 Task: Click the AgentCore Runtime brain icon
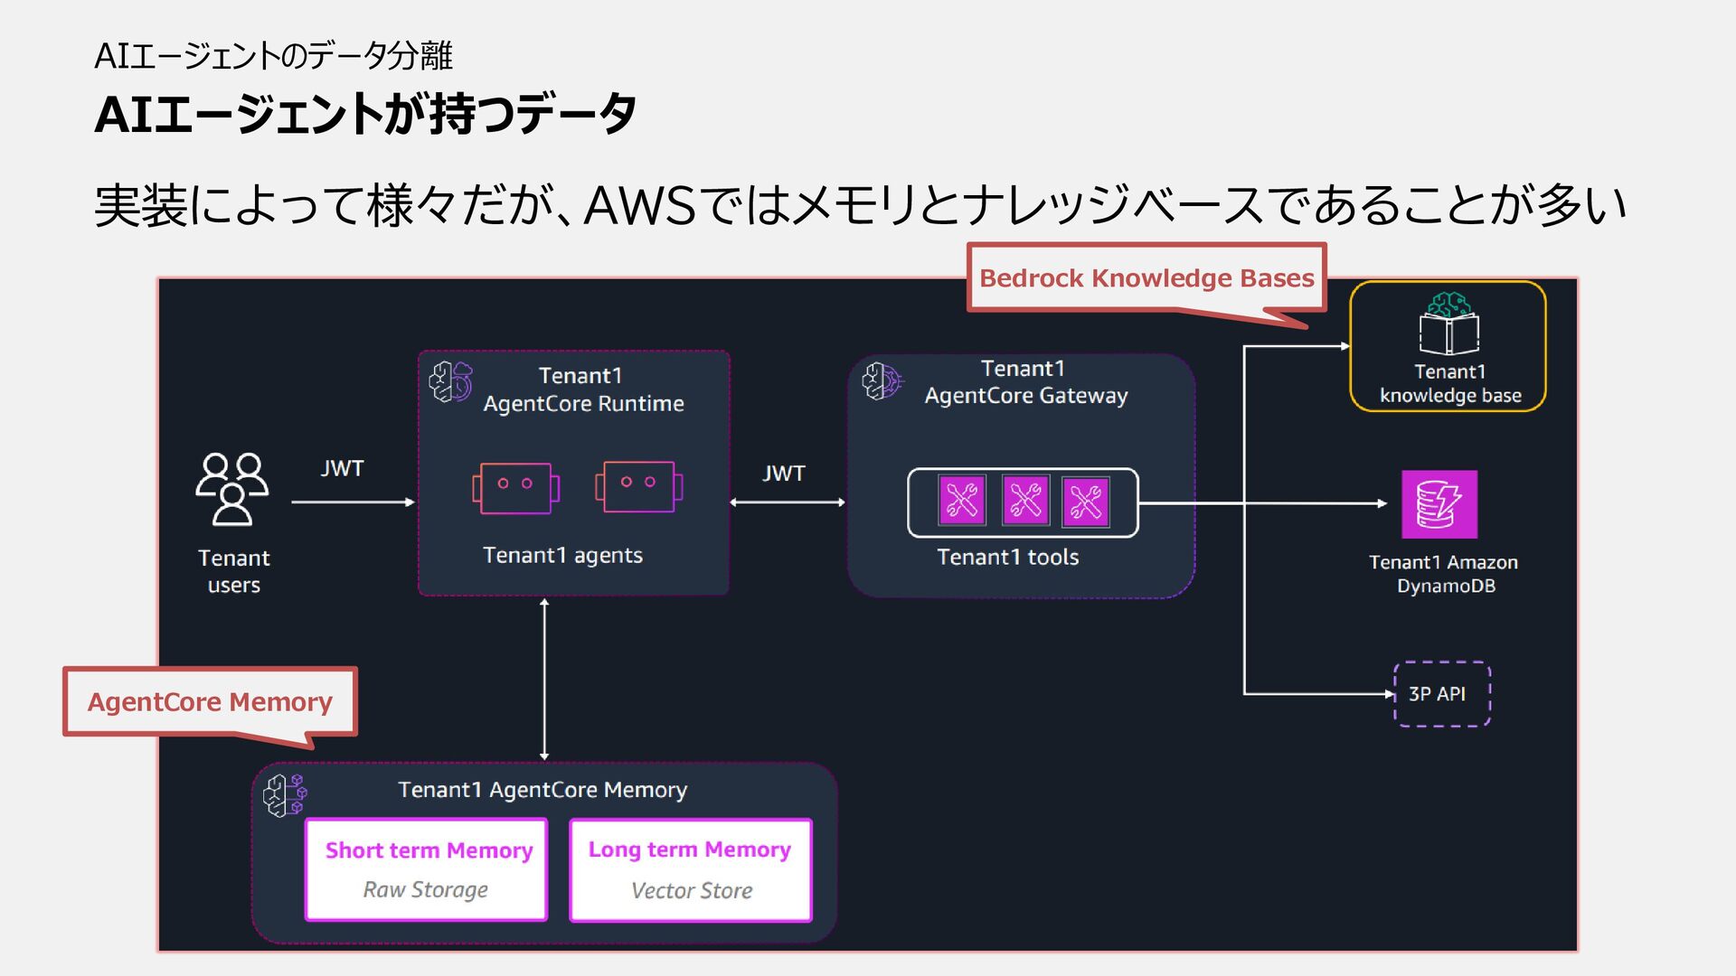tap(450, 381)
